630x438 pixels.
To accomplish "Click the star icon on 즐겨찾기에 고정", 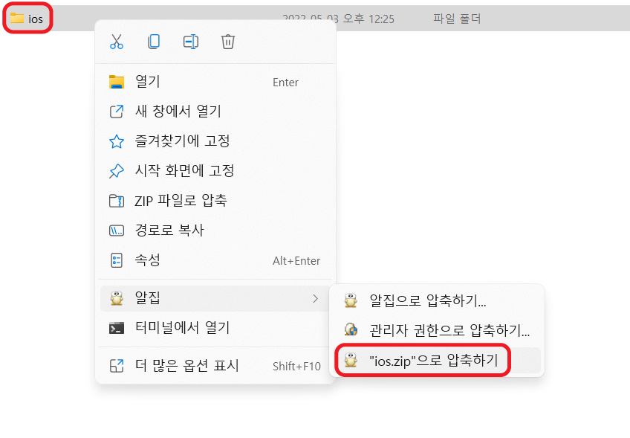I will click(x=117, y=141).
